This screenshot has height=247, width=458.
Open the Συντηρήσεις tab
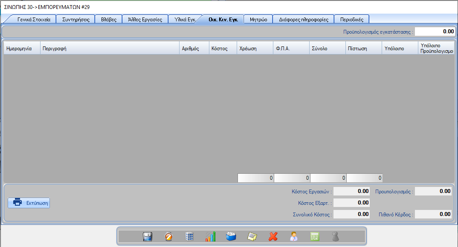pyautogui.click(x=75, y=20)
